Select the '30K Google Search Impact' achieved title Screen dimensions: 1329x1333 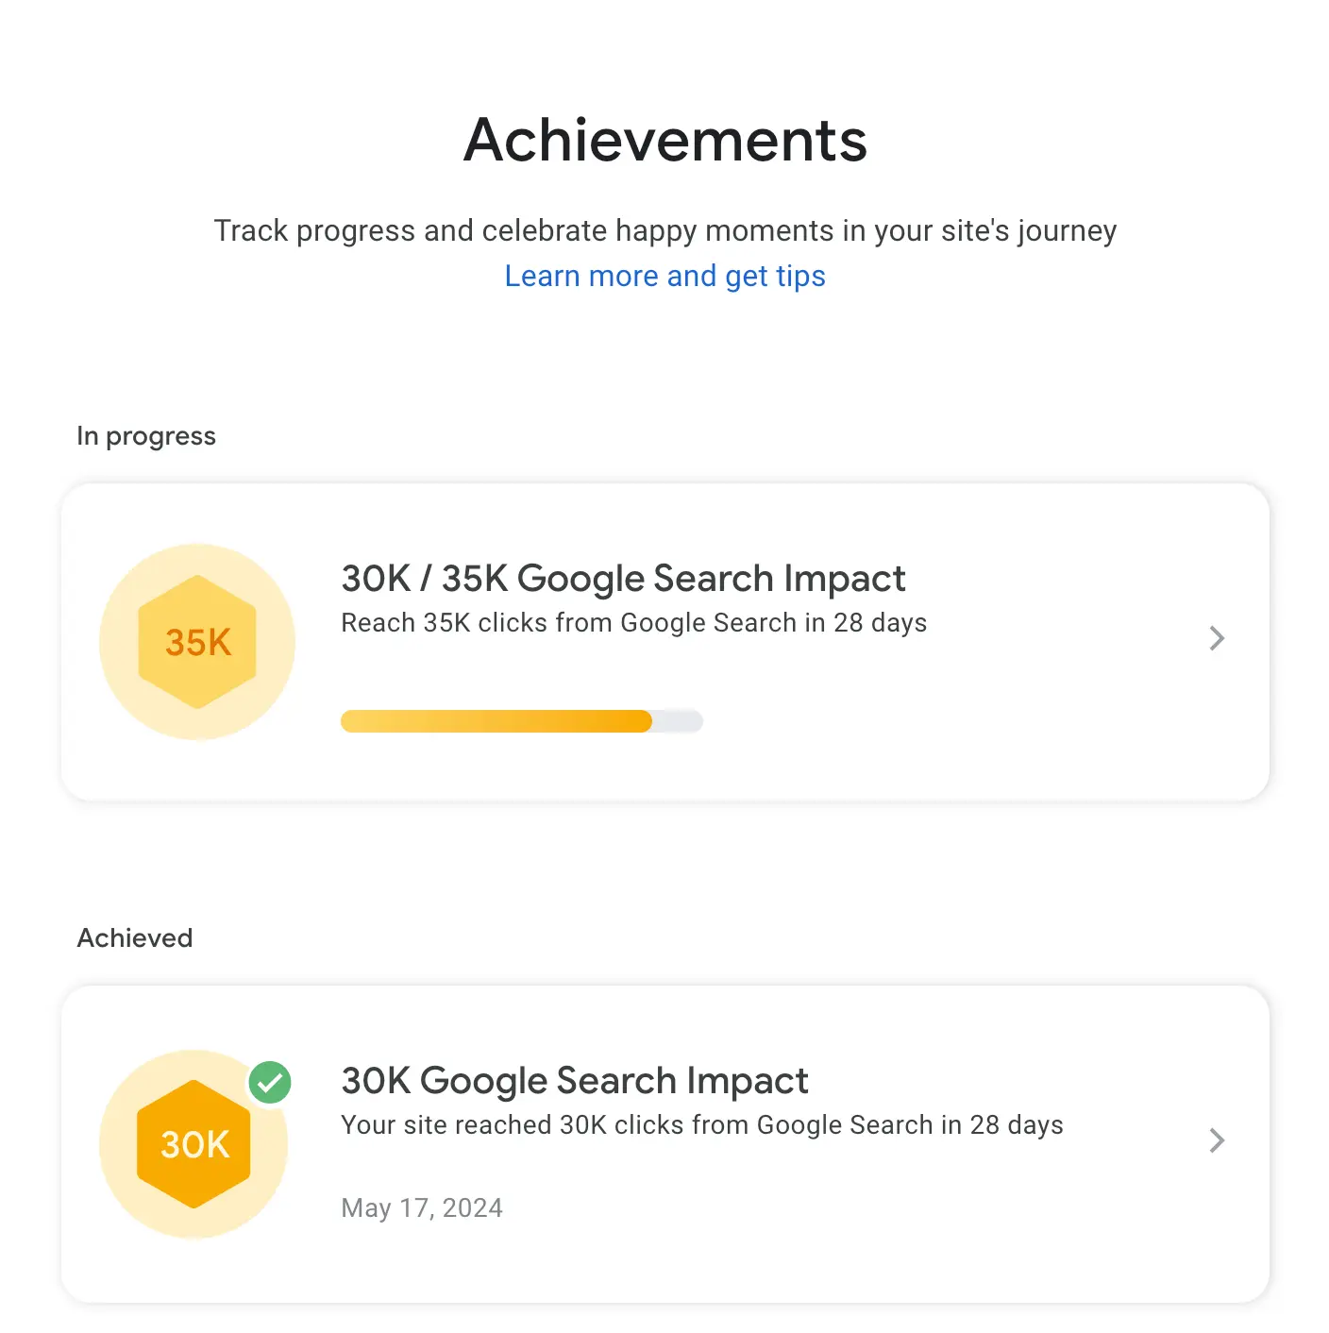coord(574,1081)
